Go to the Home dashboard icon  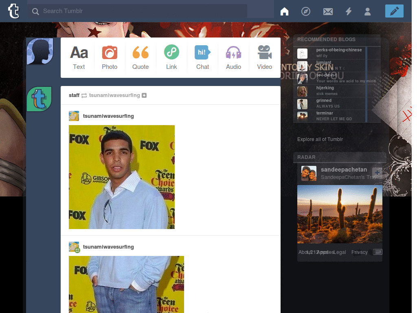click(x=284, y=11)
